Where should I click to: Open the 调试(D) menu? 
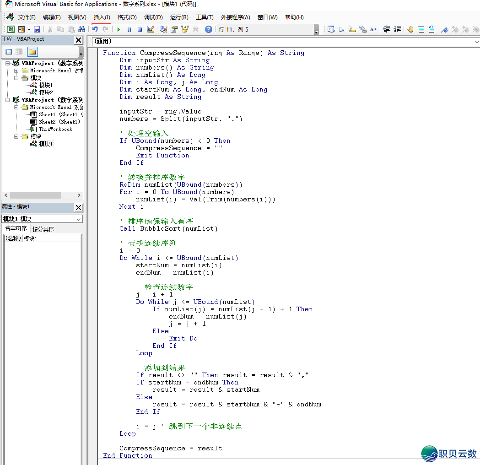153,17
